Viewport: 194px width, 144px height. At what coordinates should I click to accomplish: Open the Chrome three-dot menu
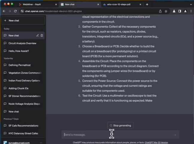coord(190,11)
